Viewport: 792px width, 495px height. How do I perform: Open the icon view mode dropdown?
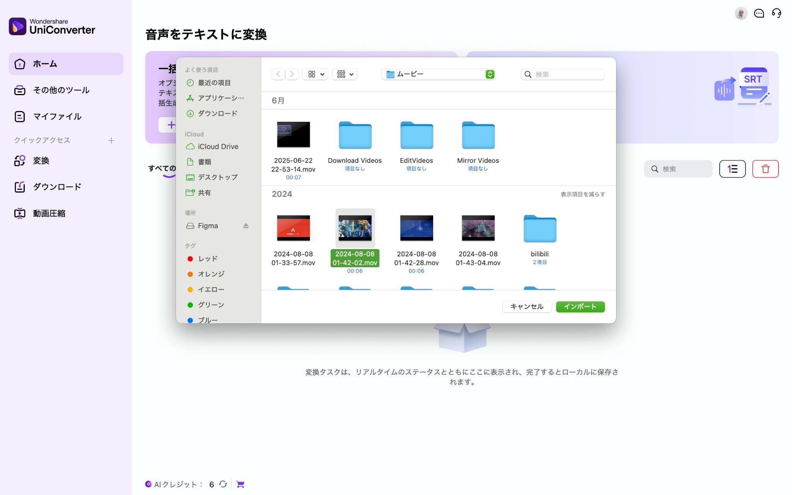315,74
